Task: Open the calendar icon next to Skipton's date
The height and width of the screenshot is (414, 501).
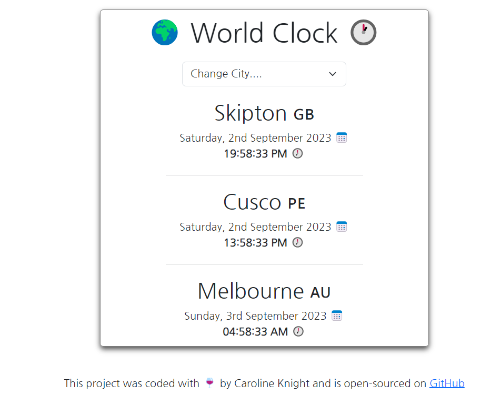Action: tap(341, 137)
